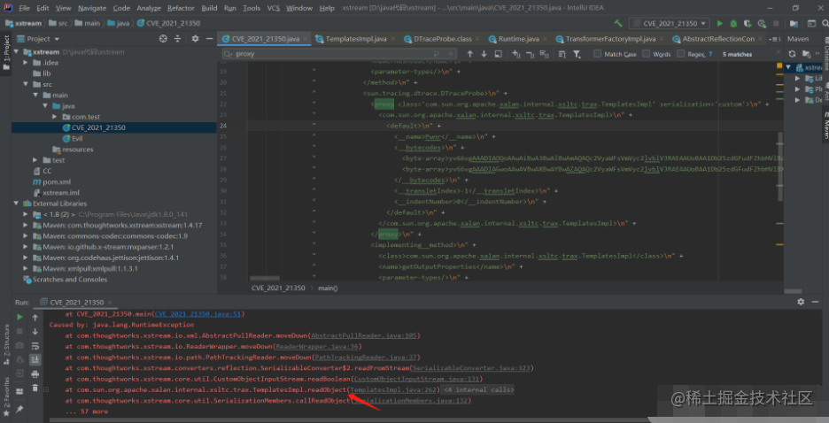829x423 pixels.
Task: Open the Navigate menu
Action: point(92,8)
